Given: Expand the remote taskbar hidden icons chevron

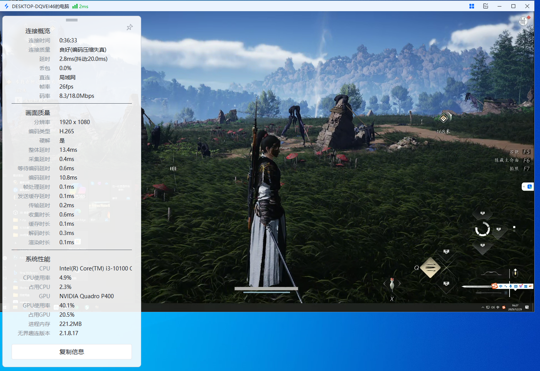Looking at the screenshot, I should pyautogui.click(x=483, y=307).
